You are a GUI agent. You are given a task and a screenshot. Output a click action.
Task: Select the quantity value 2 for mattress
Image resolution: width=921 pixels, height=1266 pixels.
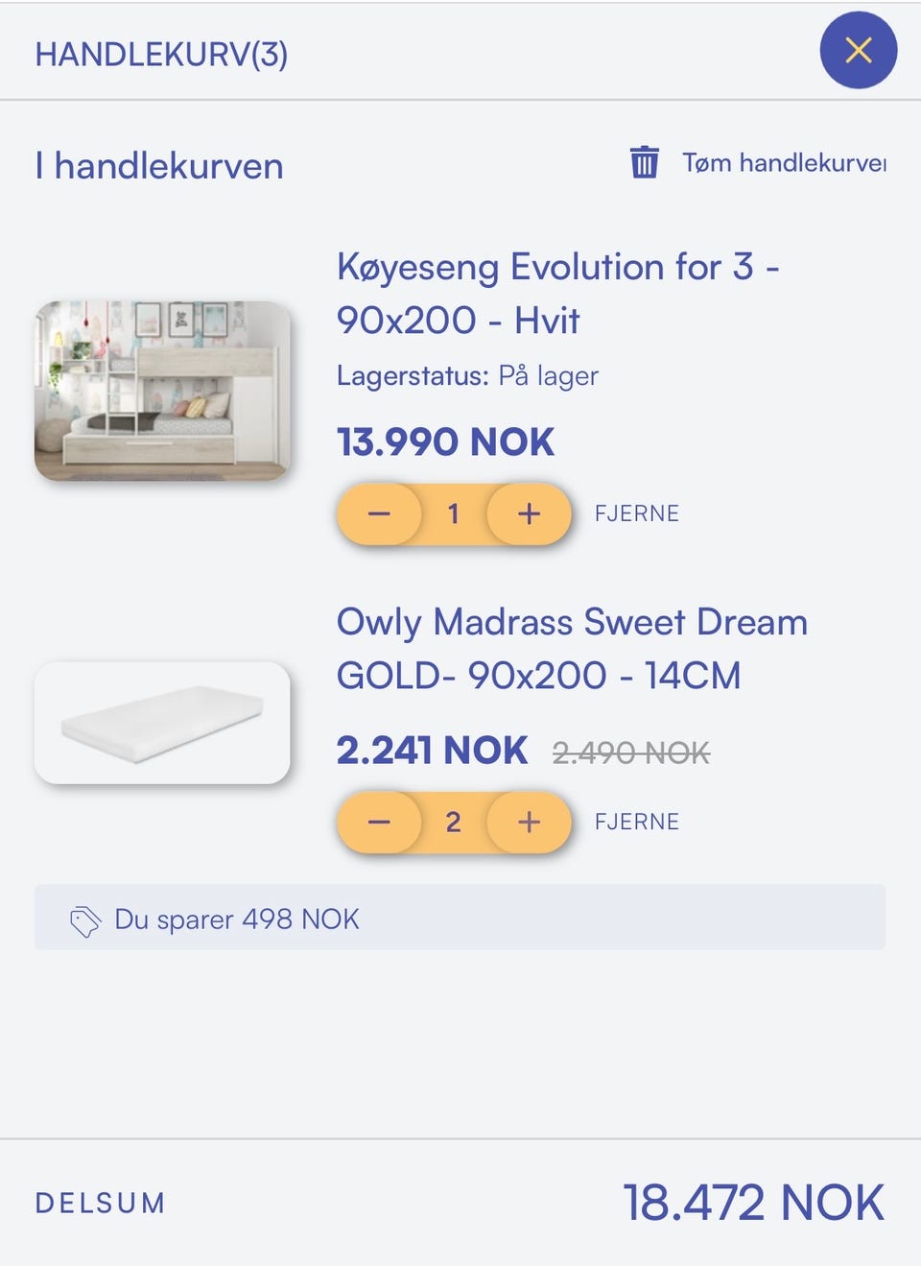(x=454, y=823)
